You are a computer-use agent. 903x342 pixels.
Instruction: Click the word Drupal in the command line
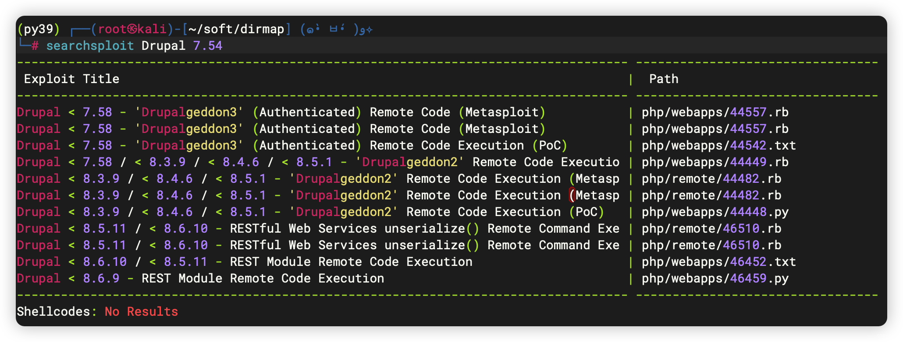point(164,46)
